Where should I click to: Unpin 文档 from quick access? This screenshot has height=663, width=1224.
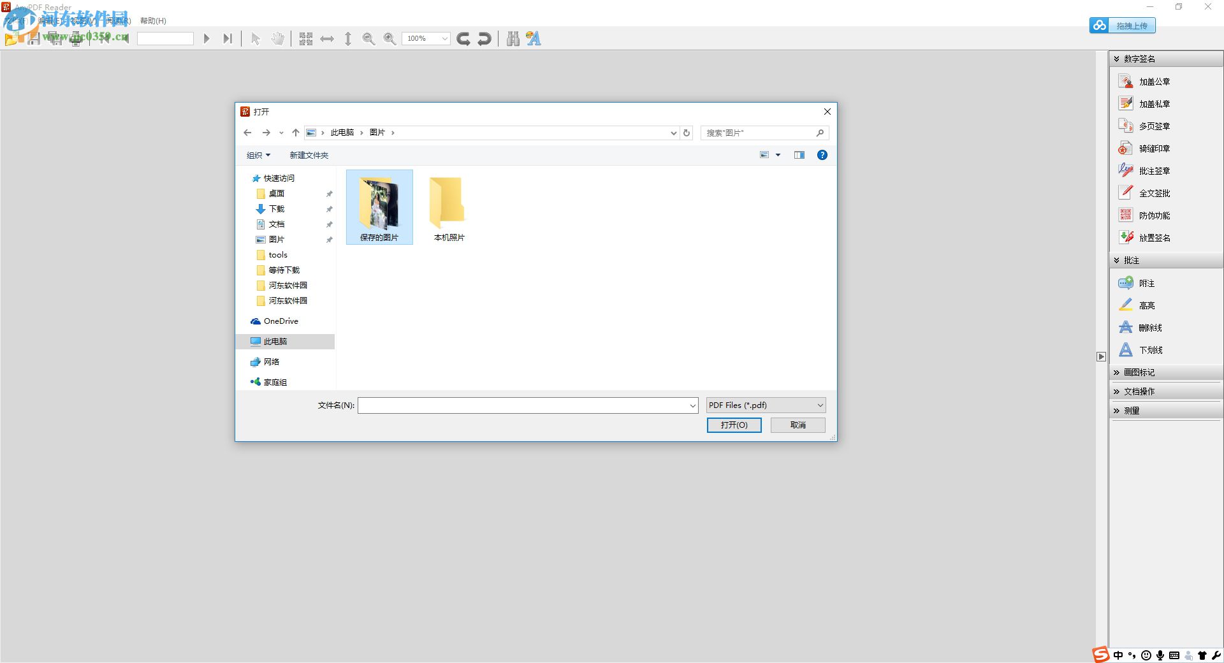(330, 224)
